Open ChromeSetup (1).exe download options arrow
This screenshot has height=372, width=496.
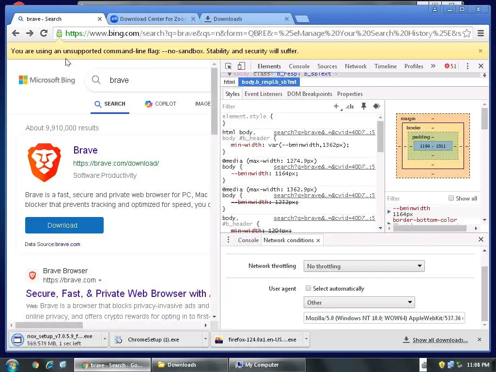tap(205, 340)
